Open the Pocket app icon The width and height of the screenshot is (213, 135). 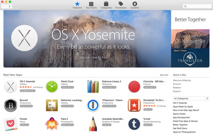click(x=11, y=124)
